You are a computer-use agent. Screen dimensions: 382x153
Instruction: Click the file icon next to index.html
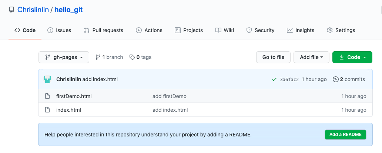click(x=47, y=110)
